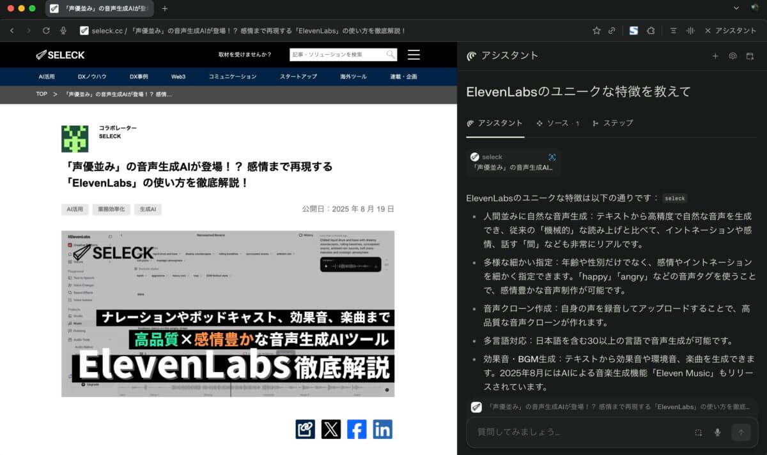Open the コミュニケーション navigation menu
The image size is (767, 455).
click(x=233, y=77)
